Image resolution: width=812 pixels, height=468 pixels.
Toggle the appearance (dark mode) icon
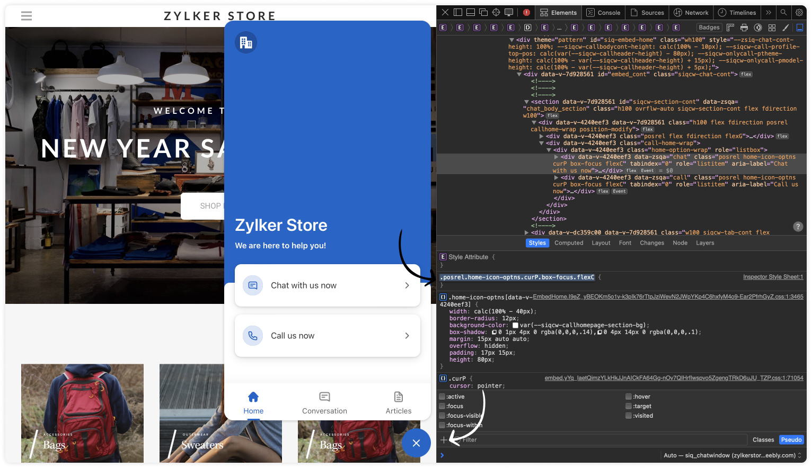coord(758,28)
